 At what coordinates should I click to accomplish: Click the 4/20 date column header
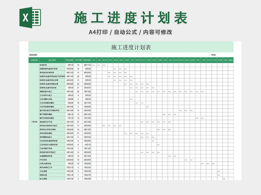click(116, 60)
